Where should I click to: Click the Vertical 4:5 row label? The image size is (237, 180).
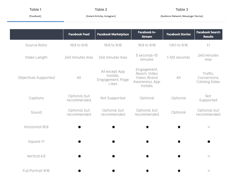point(36,156)
